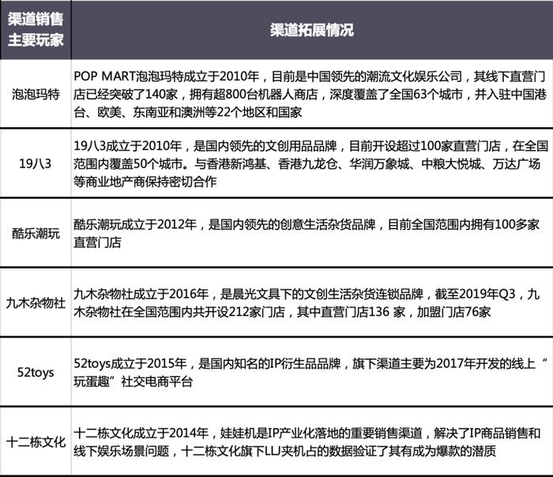Click the header cell 渠道销售主要玩家
Viewport: 553px width, 477px height.
tap(36, 29)
